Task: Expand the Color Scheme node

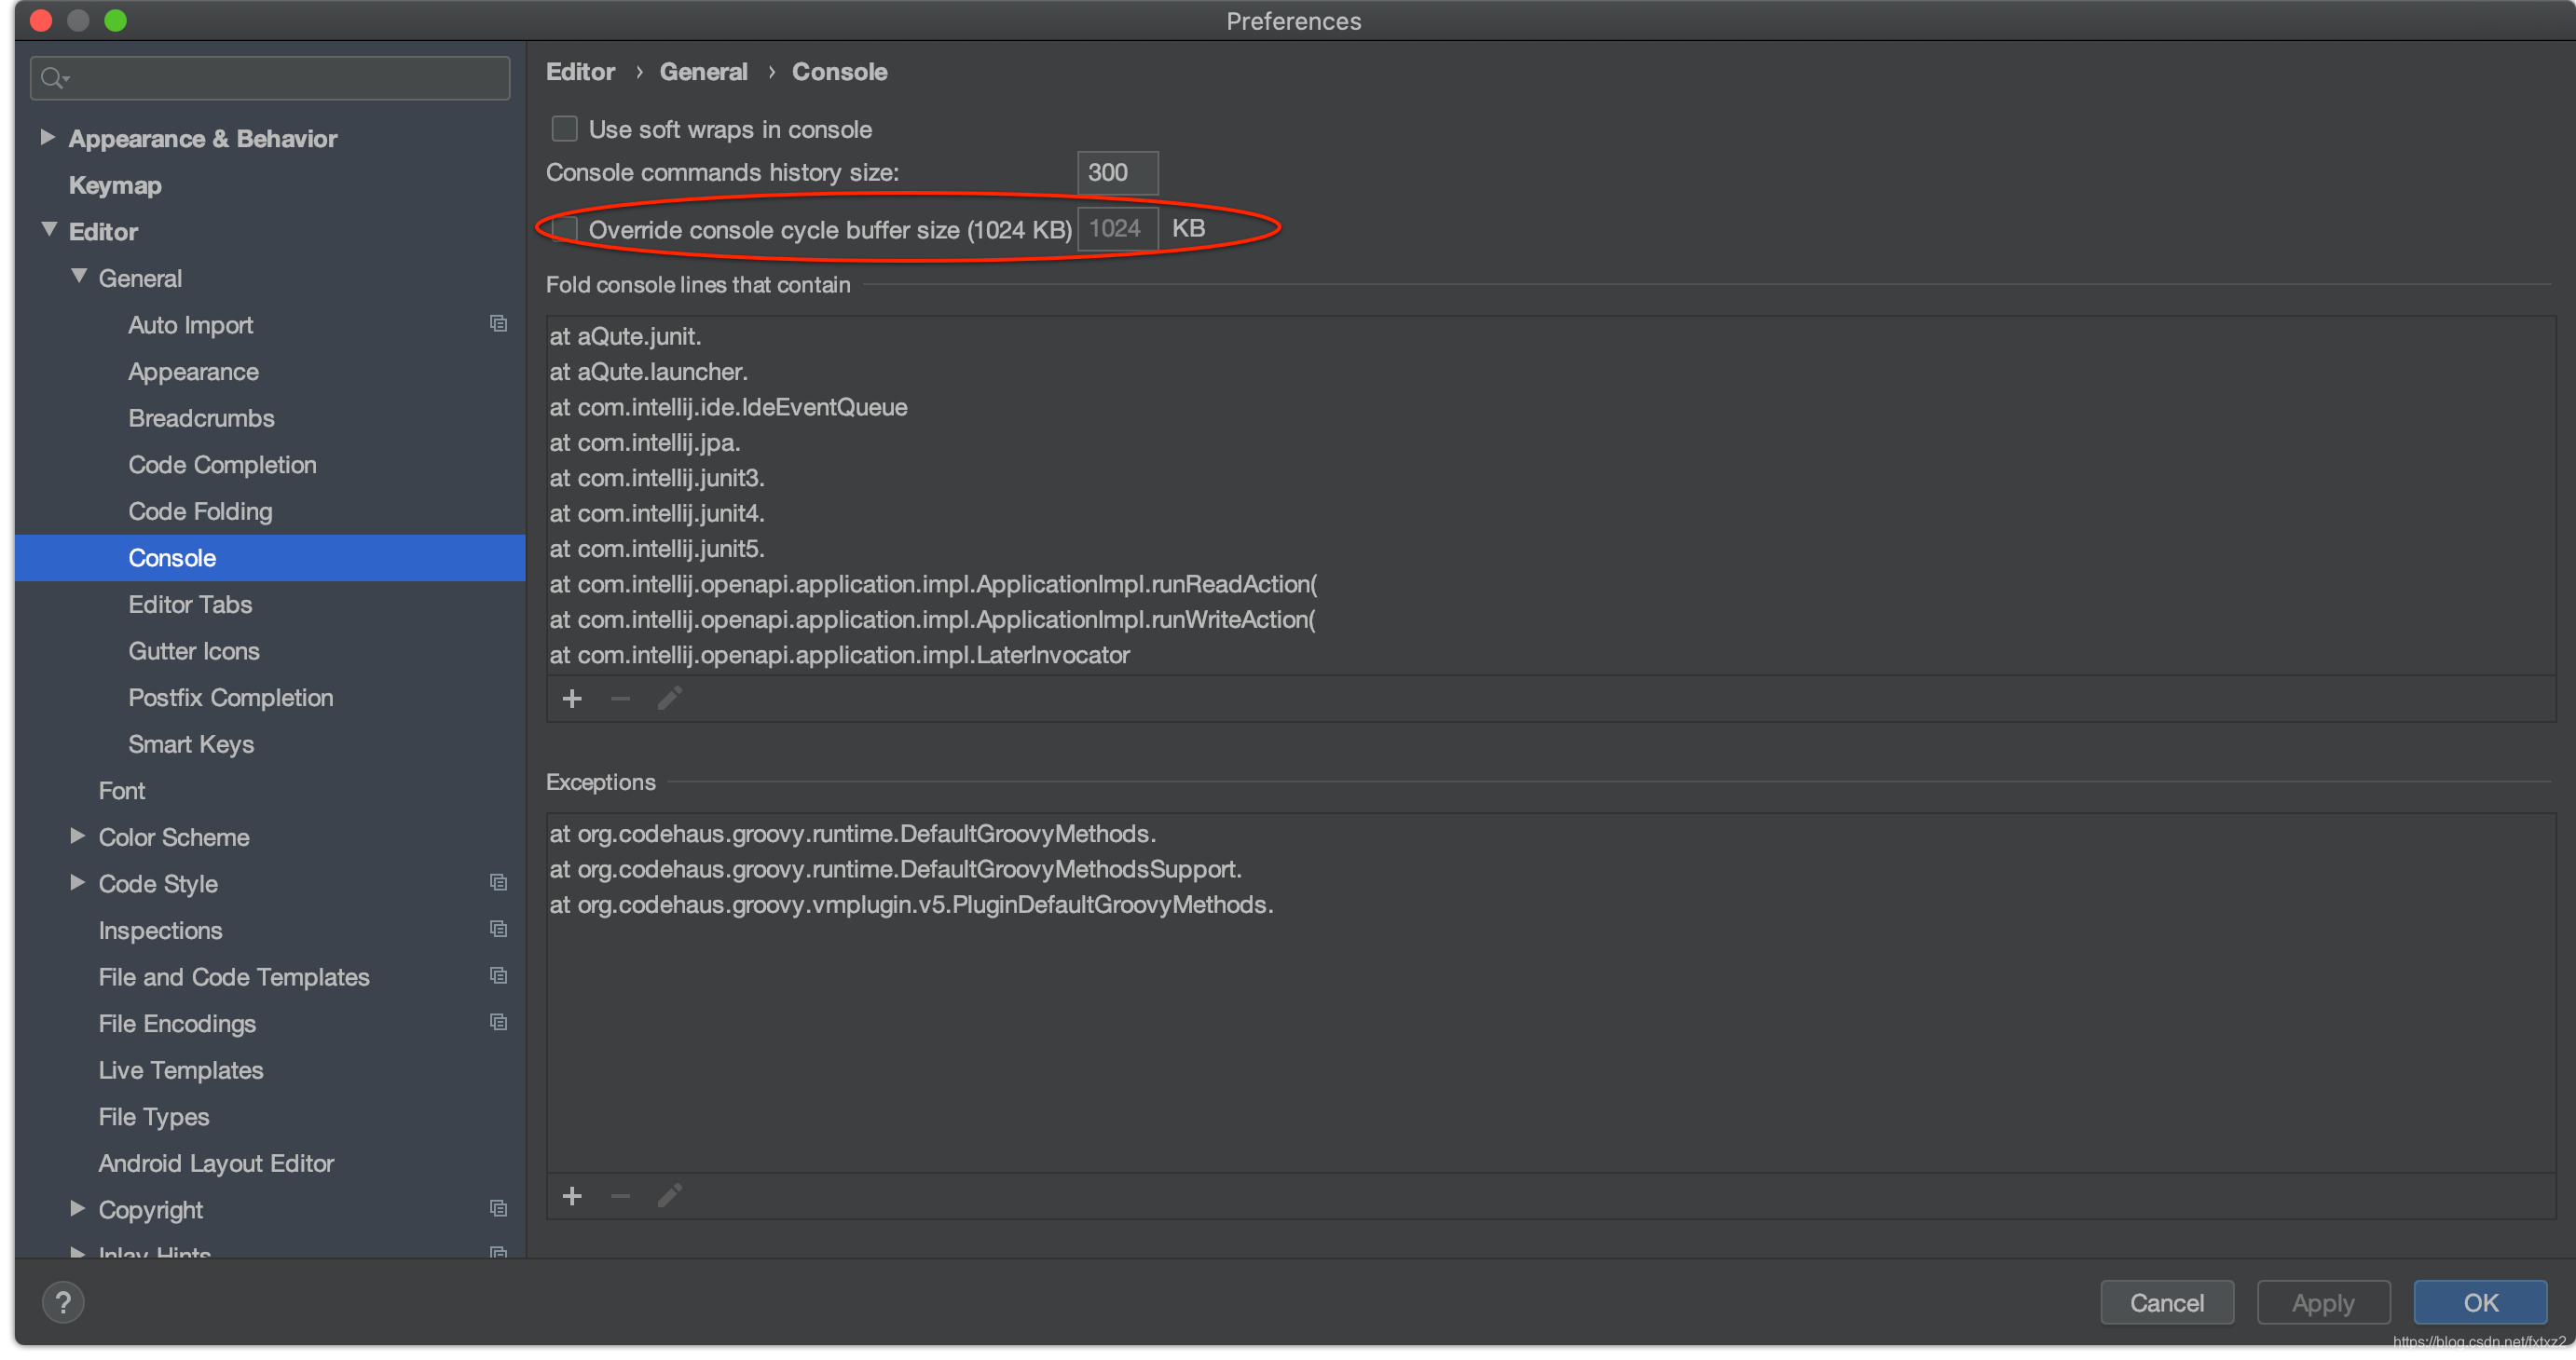Action: tap(77, 836)
